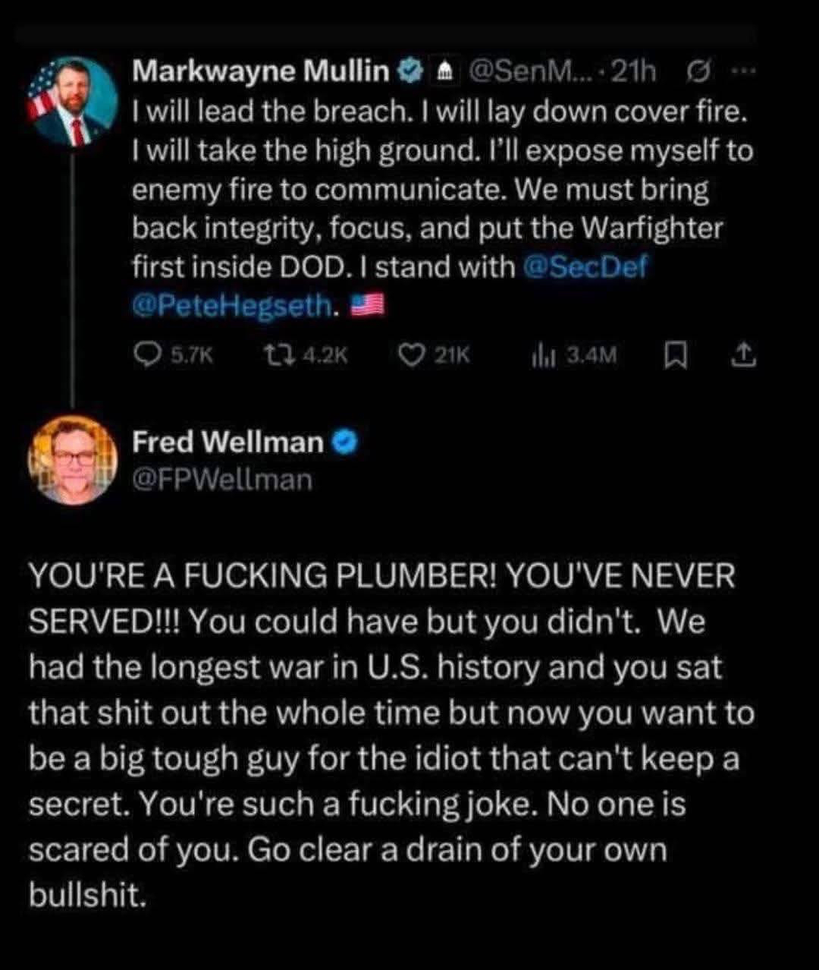This screenshot has height=970, width=819.
Task: Click the Fred Wellman display name
Action: (x=227, y=442)
